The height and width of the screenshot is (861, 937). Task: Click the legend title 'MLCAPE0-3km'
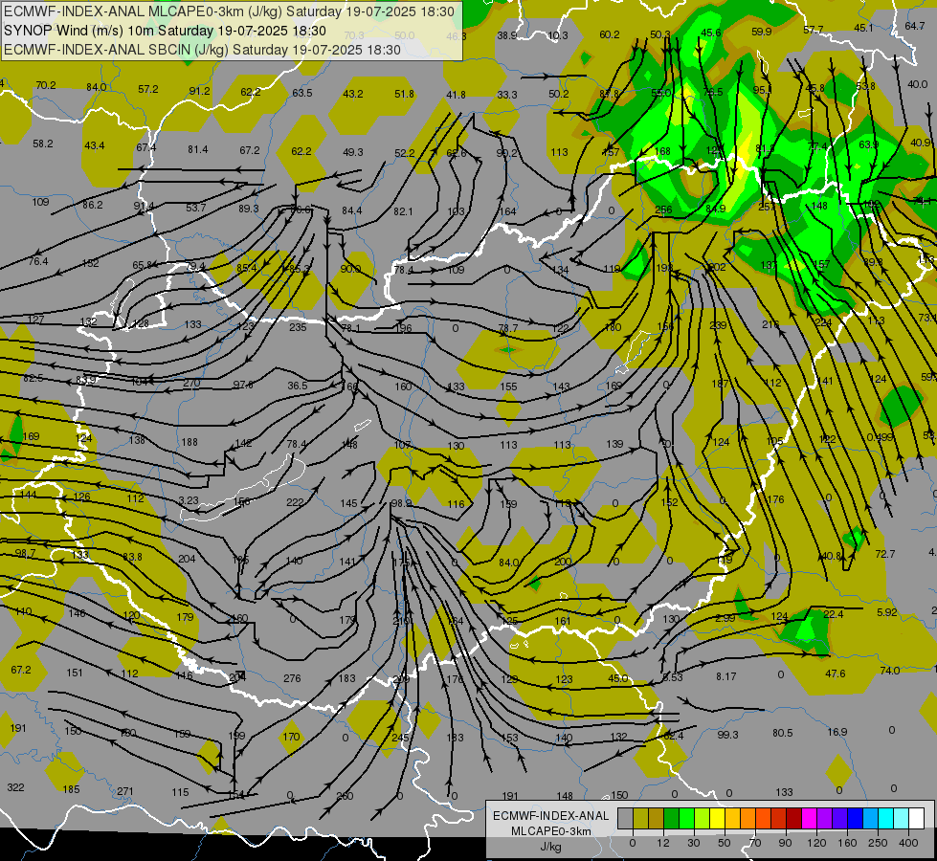click(x=551, y=831)
